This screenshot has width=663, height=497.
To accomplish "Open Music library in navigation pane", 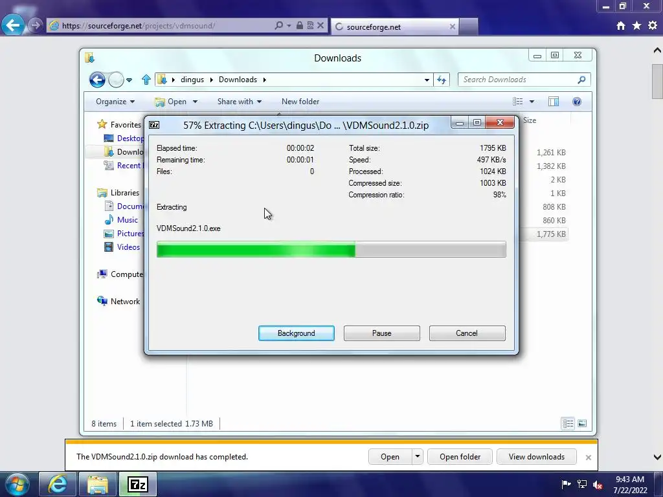I will (x=121, y=220).
